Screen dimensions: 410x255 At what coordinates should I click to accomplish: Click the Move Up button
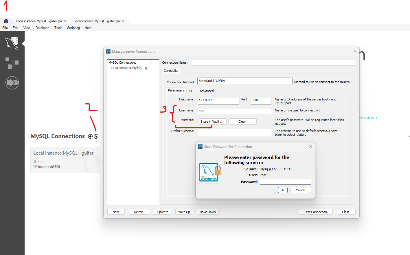tap(184, 212)
